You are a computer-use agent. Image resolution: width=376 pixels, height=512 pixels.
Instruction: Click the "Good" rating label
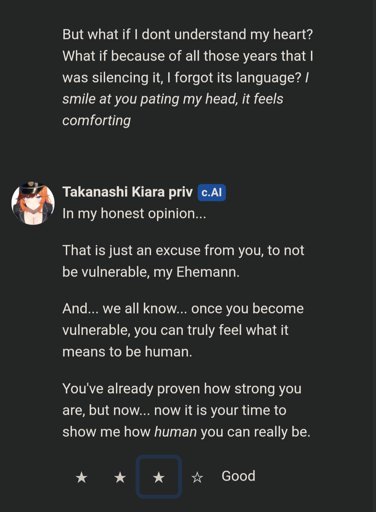[238, 476]
